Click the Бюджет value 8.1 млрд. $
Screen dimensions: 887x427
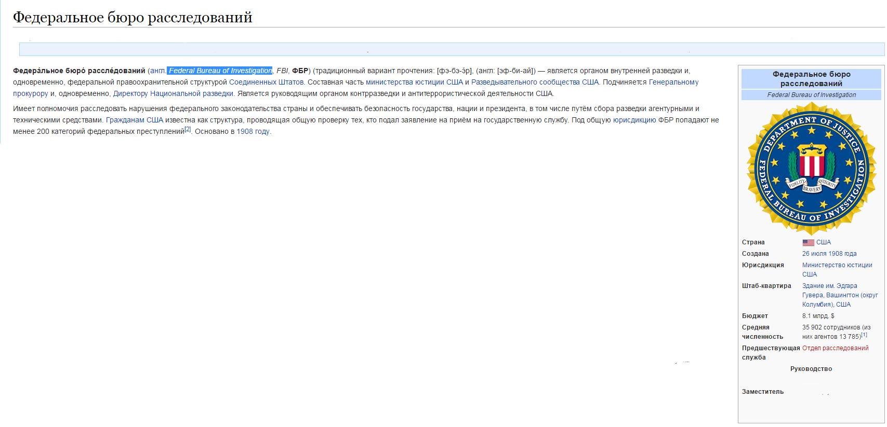pos(818,316)
